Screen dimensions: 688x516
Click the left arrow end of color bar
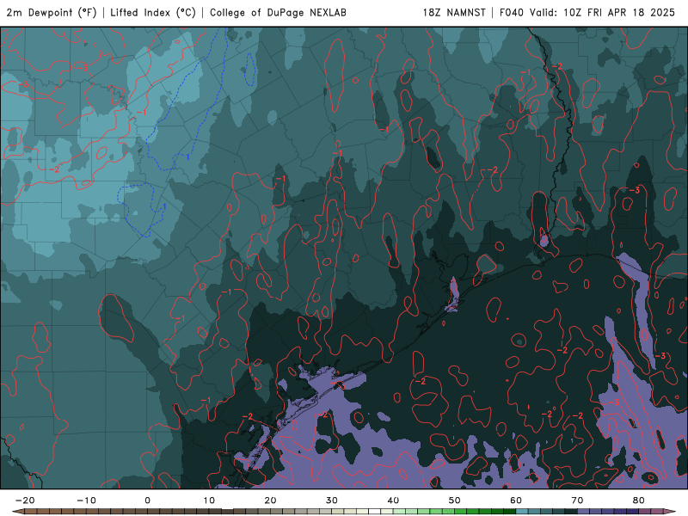18,511
